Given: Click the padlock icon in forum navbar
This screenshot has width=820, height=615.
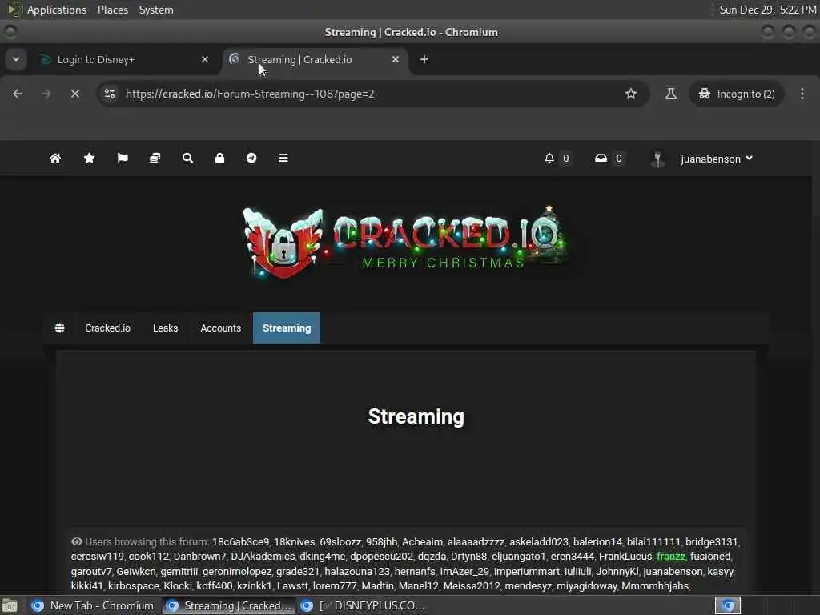Looking at the screenshot, I should (219, 158).
